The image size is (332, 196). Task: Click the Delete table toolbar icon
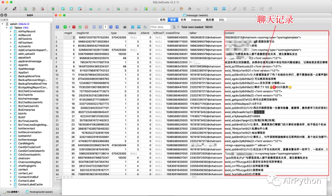pyautogui.click(x=80, y=9)
